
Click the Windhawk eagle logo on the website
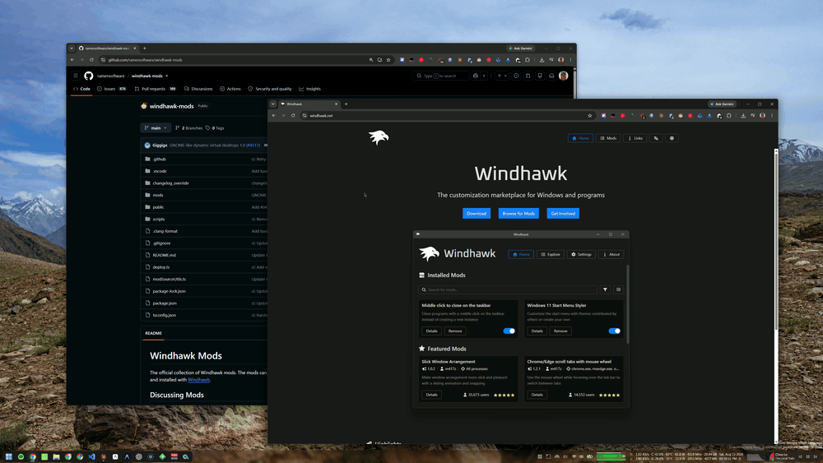(x=379, y=137)
